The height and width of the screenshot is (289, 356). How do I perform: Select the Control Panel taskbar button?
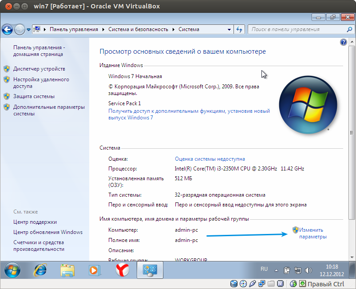(x=150, y=270)
